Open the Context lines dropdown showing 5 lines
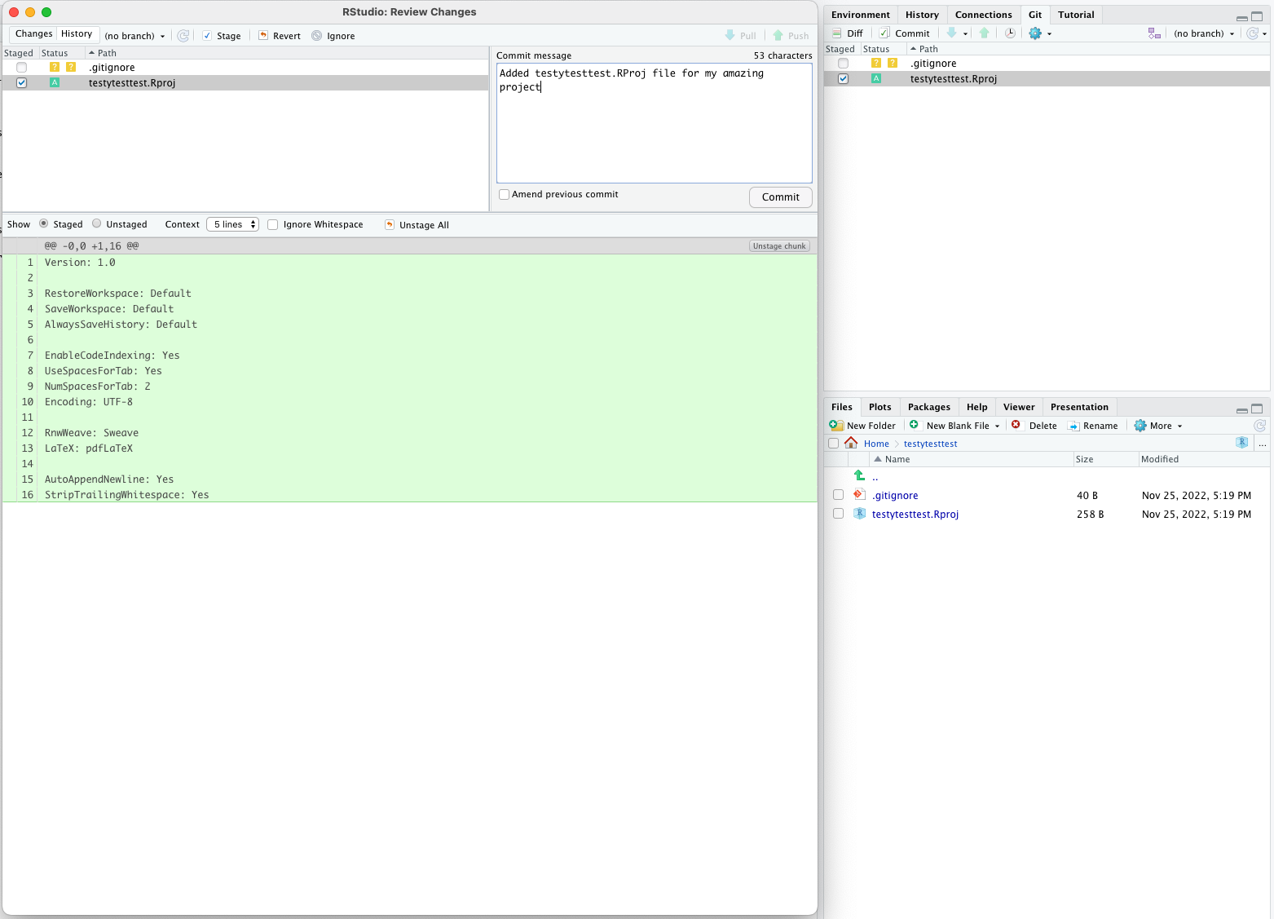This screenshot has height=919, width=1274. (232, 223)
